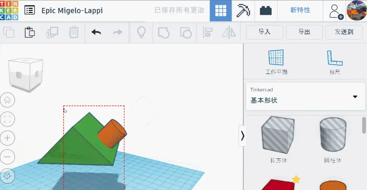Toggle orthographic perspective view cube icon
The image size is (367, 190).
[x=7, y=176]
